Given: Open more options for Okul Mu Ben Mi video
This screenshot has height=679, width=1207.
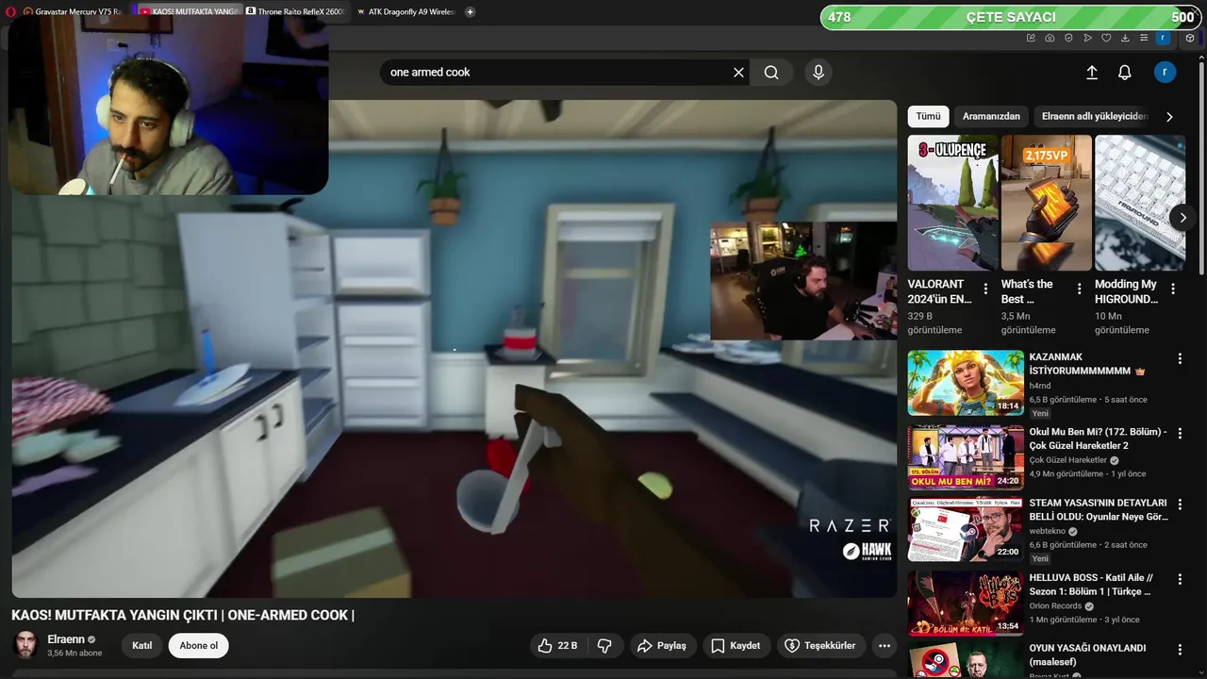Looking at the screenshot, I should coord(1180,432).
